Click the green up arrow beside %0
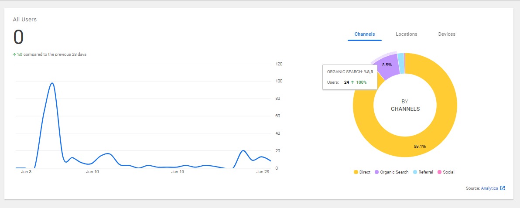The height and width of the screenshot is (208, 520). pyautogui.click(x=14, y=55)
